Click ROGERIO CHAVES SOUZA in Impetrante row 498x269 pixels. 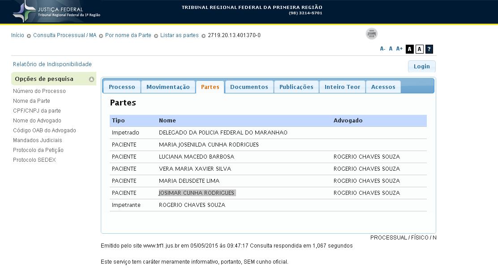click(192, 205)
